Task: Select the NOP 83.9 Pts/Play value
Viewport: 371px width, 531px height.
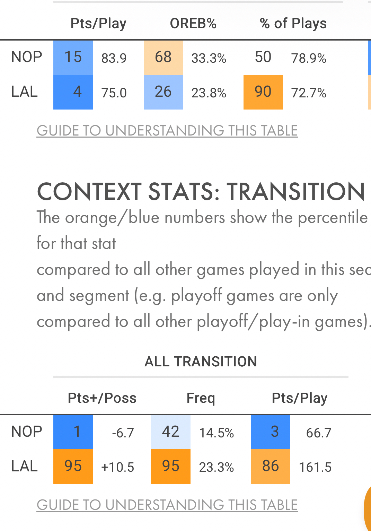Action: point(114,58)
